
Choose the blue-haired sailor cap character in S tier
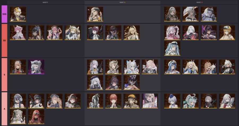(172, 67)
